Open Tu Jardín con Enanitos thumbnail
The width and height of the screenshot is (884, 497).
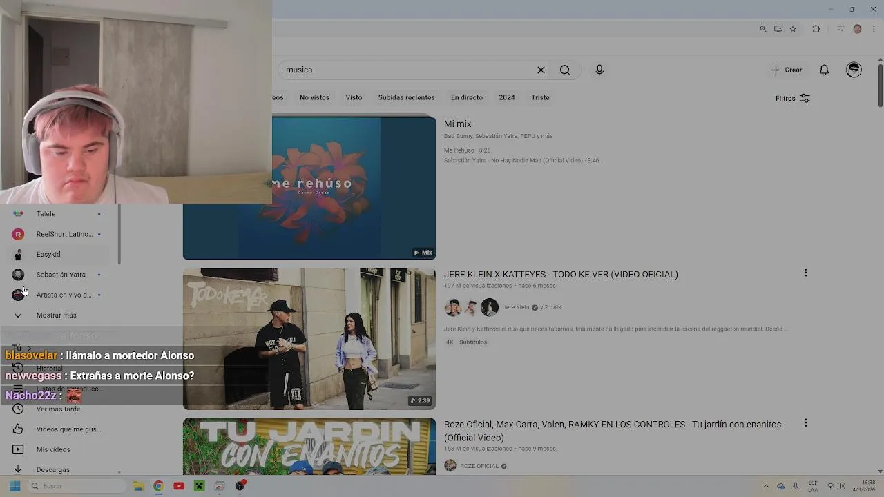[x=309, y=447]
